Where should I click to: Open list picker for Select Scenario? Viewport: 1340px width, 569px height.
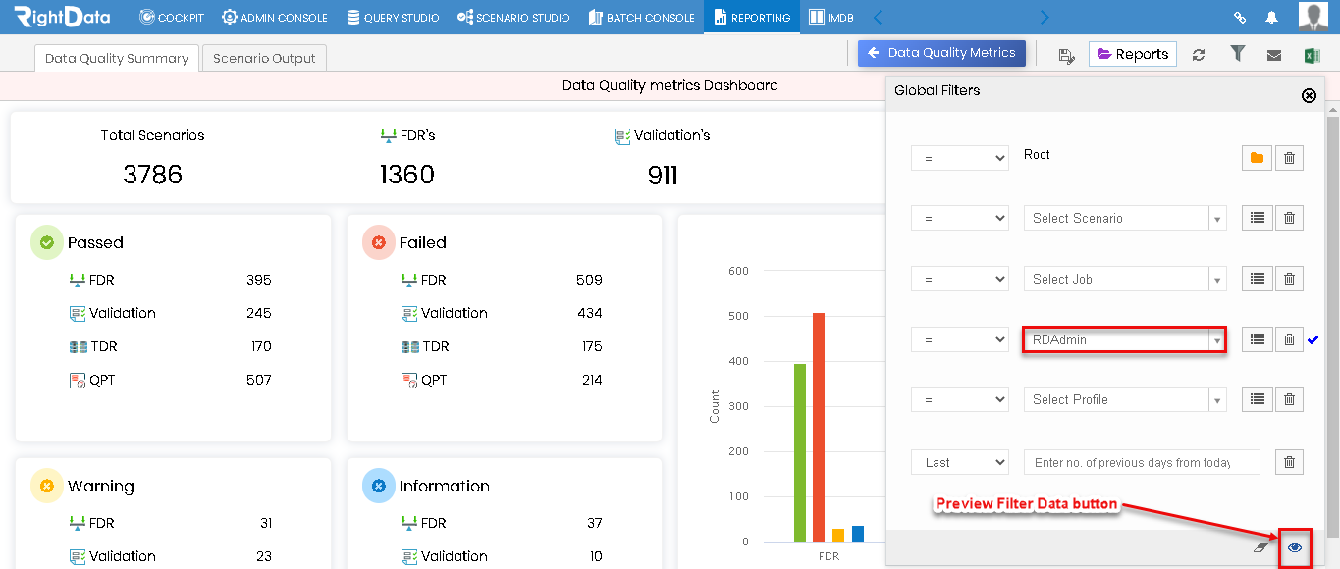coord(1257,218)
